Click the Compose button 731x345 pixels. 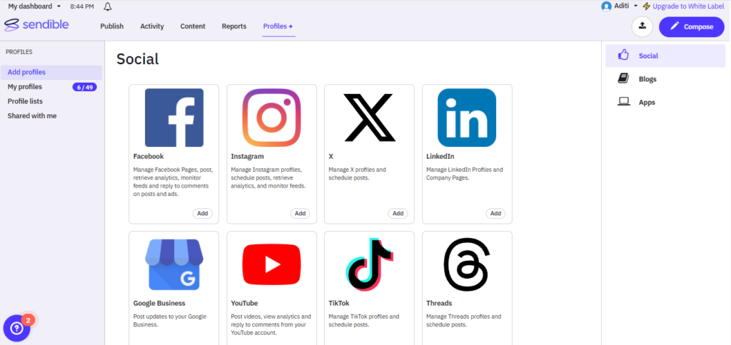coord(691,26)
